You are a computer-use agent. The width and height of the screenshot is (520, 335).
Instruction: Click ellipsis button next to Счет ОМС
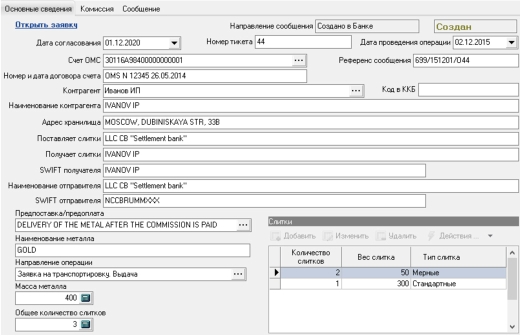[298, 60]
